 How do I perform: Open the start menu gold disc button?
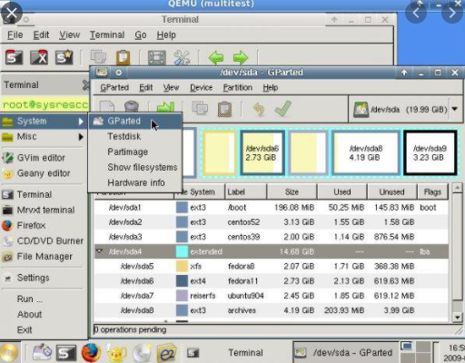[x=9, y=353]
